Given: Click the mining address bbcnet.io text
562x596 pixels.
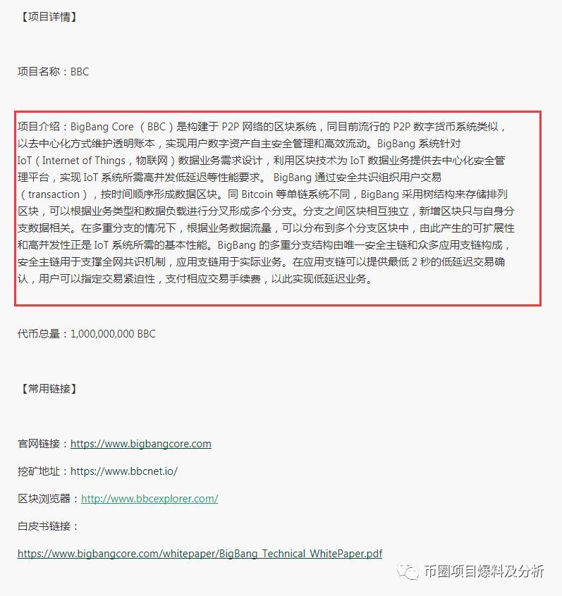Looking at the screenshot, I should tap(124, 471).
